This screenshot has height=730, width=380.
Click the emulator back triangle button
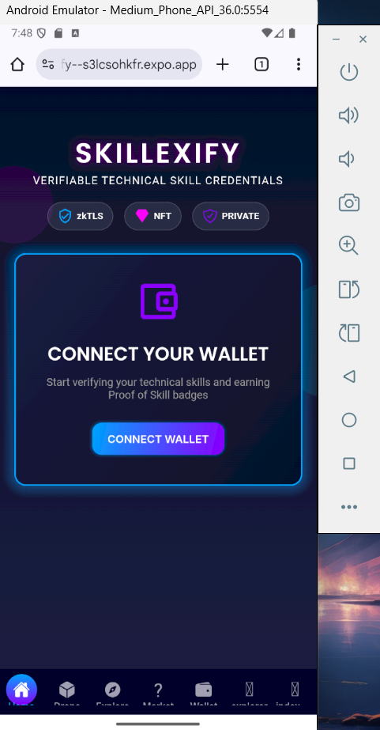click(x=349, y=376)
